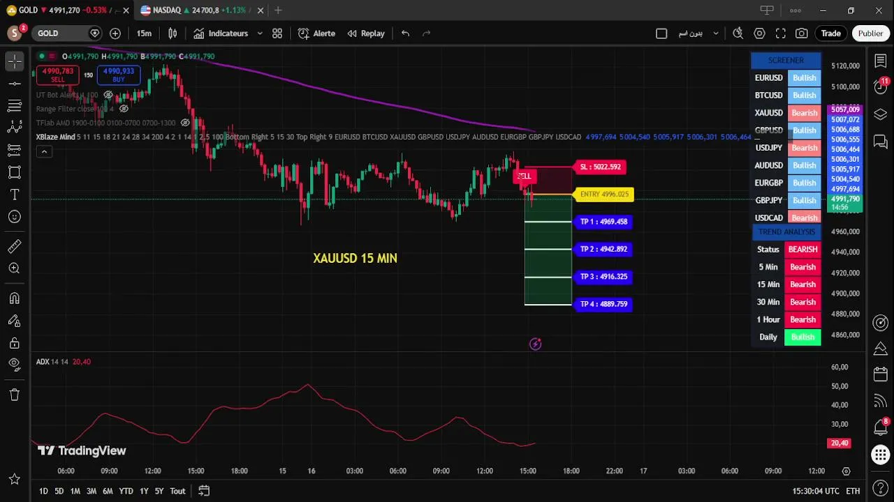Open alerts panel with 11 badge

tap(880, 87)
